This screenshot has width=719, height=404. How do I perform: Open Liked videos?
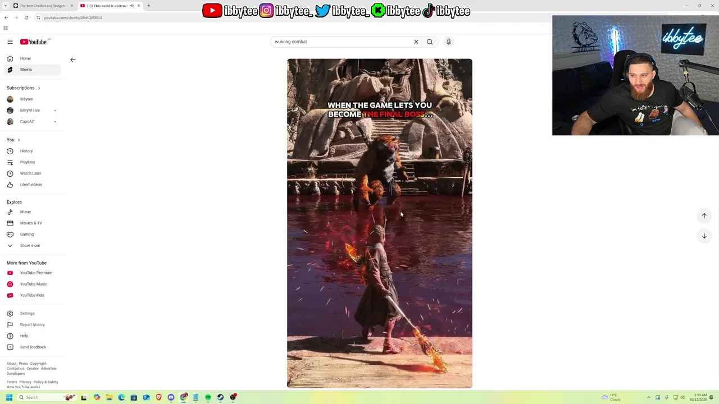point(32,185)
